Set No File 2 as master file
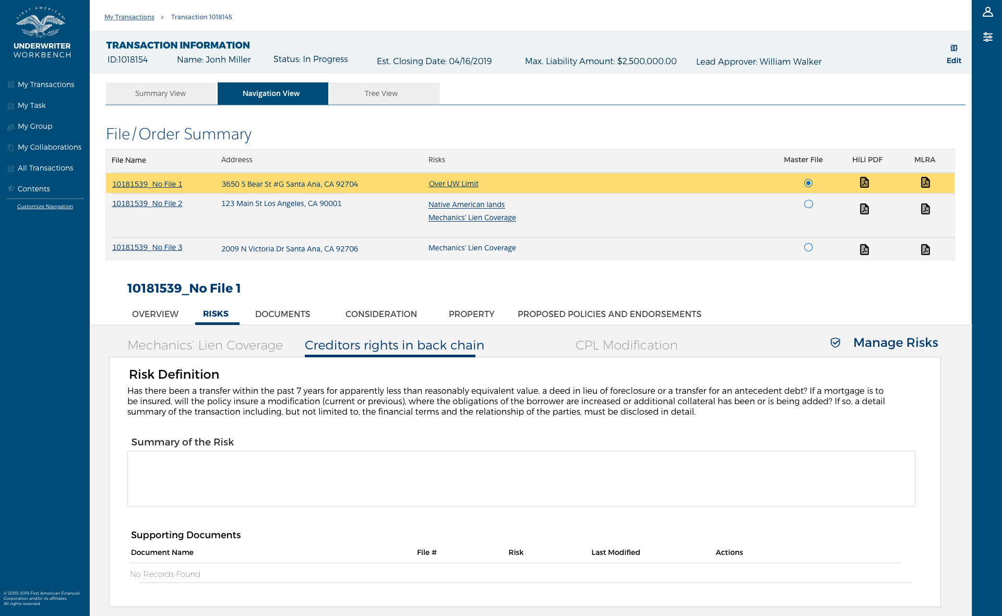1002x616 pixels. pyautogui.click(x=808, y=204)
